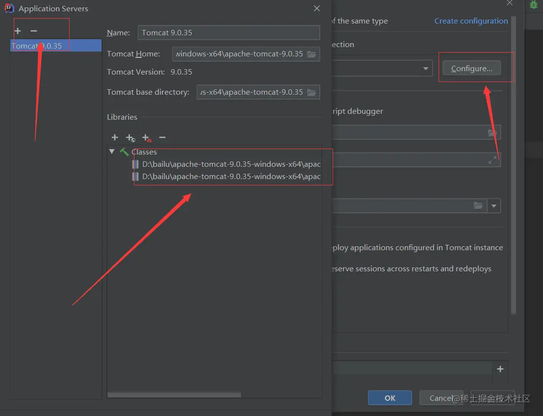Collapse the Classes tree node
This screenshot has height=416, width=543.
point(112,152)
